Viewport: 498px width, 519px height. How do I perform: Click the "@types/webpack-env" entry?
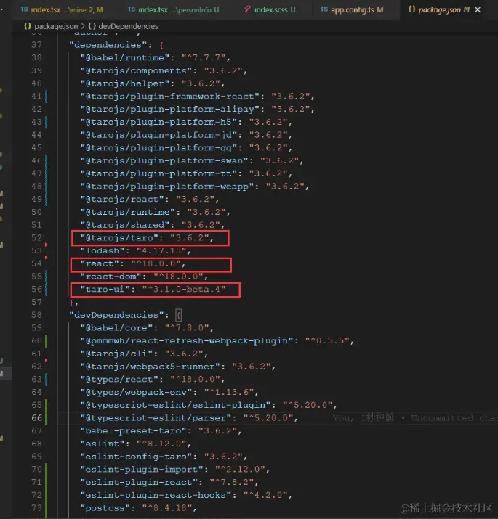coord(169,392)
